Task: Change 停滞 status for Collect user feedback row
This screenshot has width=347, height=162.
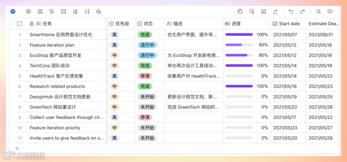Action: coord(145,117)
